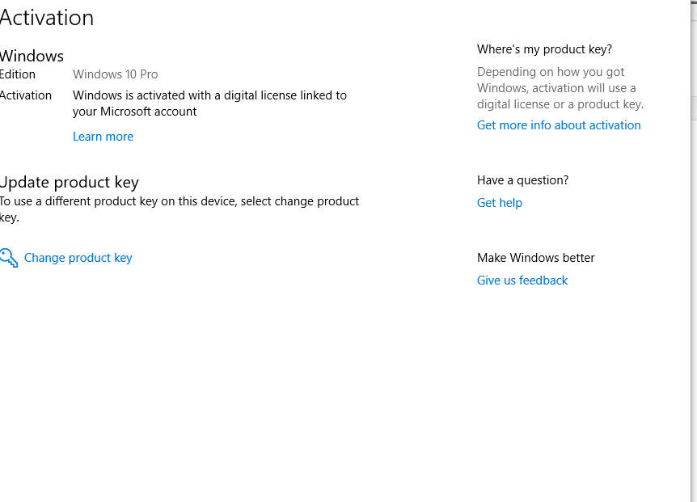Select the Edition label

tap(18, 74)
